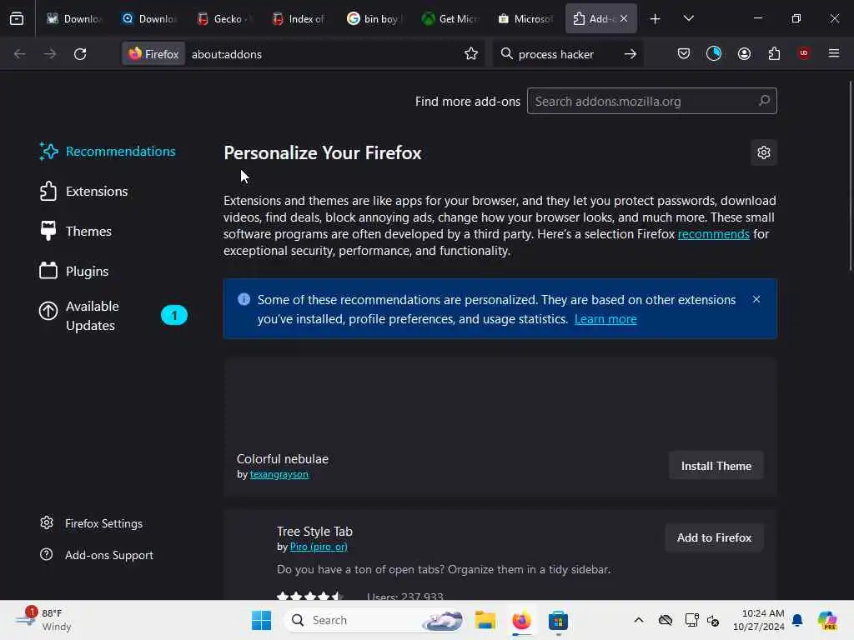Open Add-ons Support link

coord(97,555)
